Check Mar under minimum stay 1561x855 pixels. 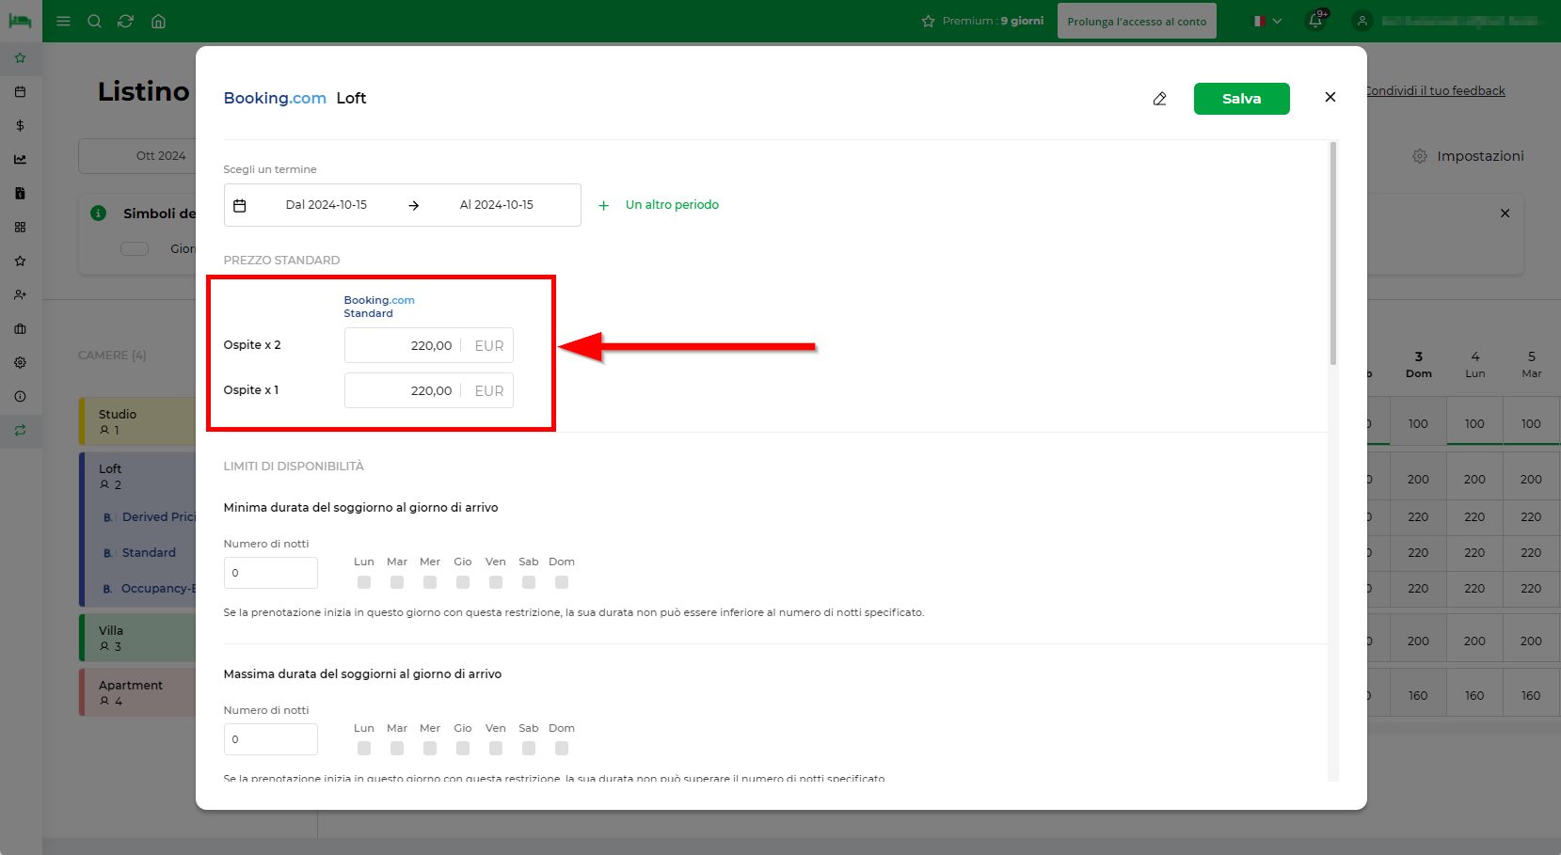(397, 582)
